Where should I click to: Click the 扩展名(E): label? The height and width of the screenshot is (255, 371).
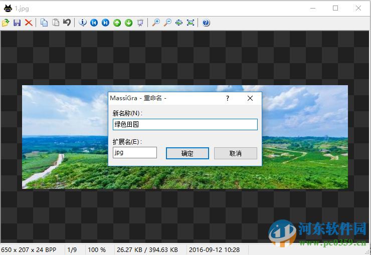pyautogui.click(x=127, y=142)
